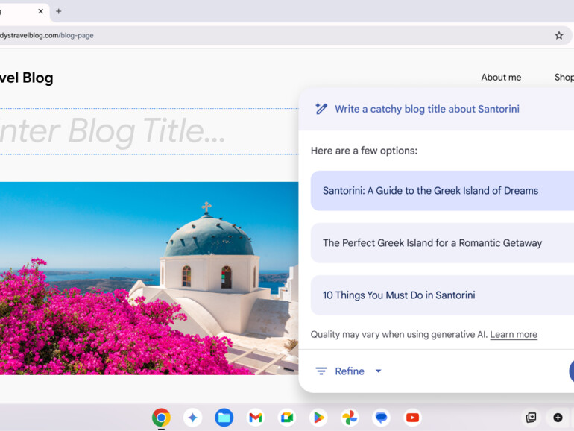Click the Enter Blog Title field
This screenshot has width=574, height=431.
[x=149, y=131]
